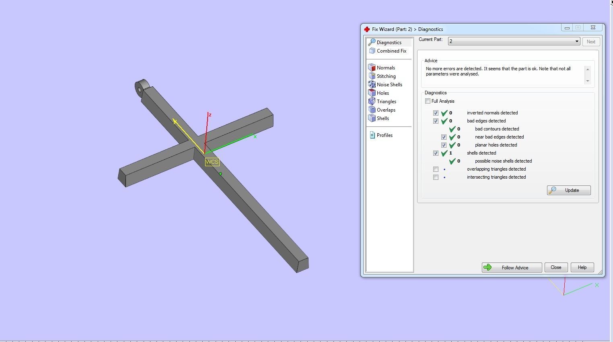Image resolution: width=613 pixels, height=342 pixels.
Task: Click the Close button at dialog bottom
Action: coord(556,268)
